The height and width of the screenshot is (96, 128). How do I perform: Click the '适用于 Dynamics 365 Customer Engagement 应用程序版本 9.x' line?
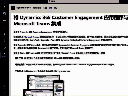click(x=40, y=32)
